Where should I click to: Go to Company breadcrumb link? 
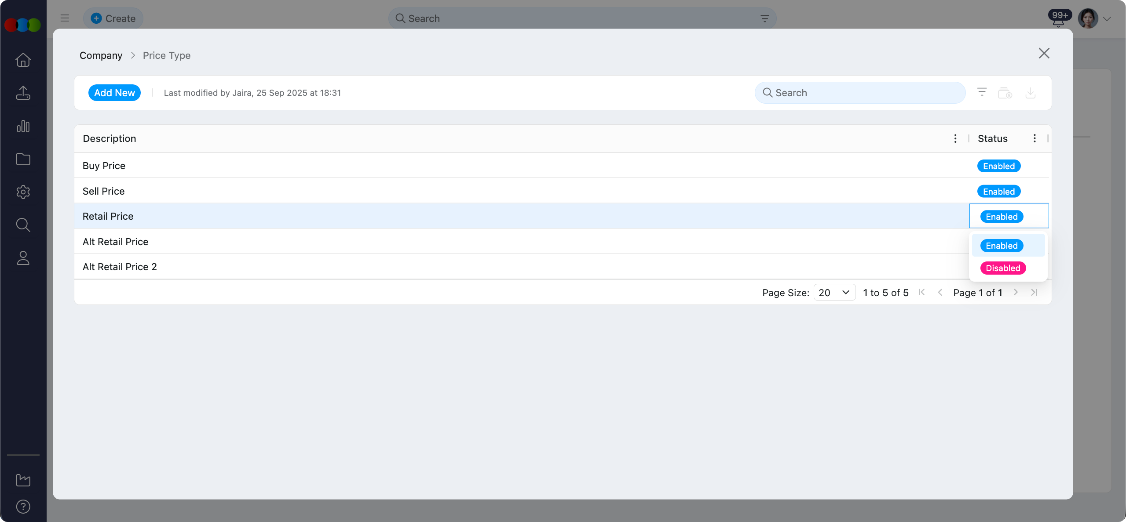101,55
